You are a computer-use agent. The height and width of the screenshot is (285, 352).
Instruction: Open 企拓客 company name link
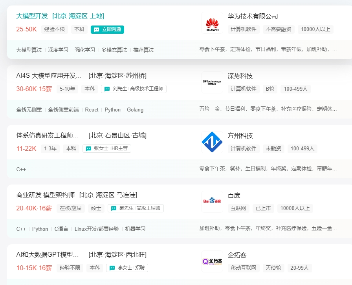pyautogui.click(x=237, y=255)
